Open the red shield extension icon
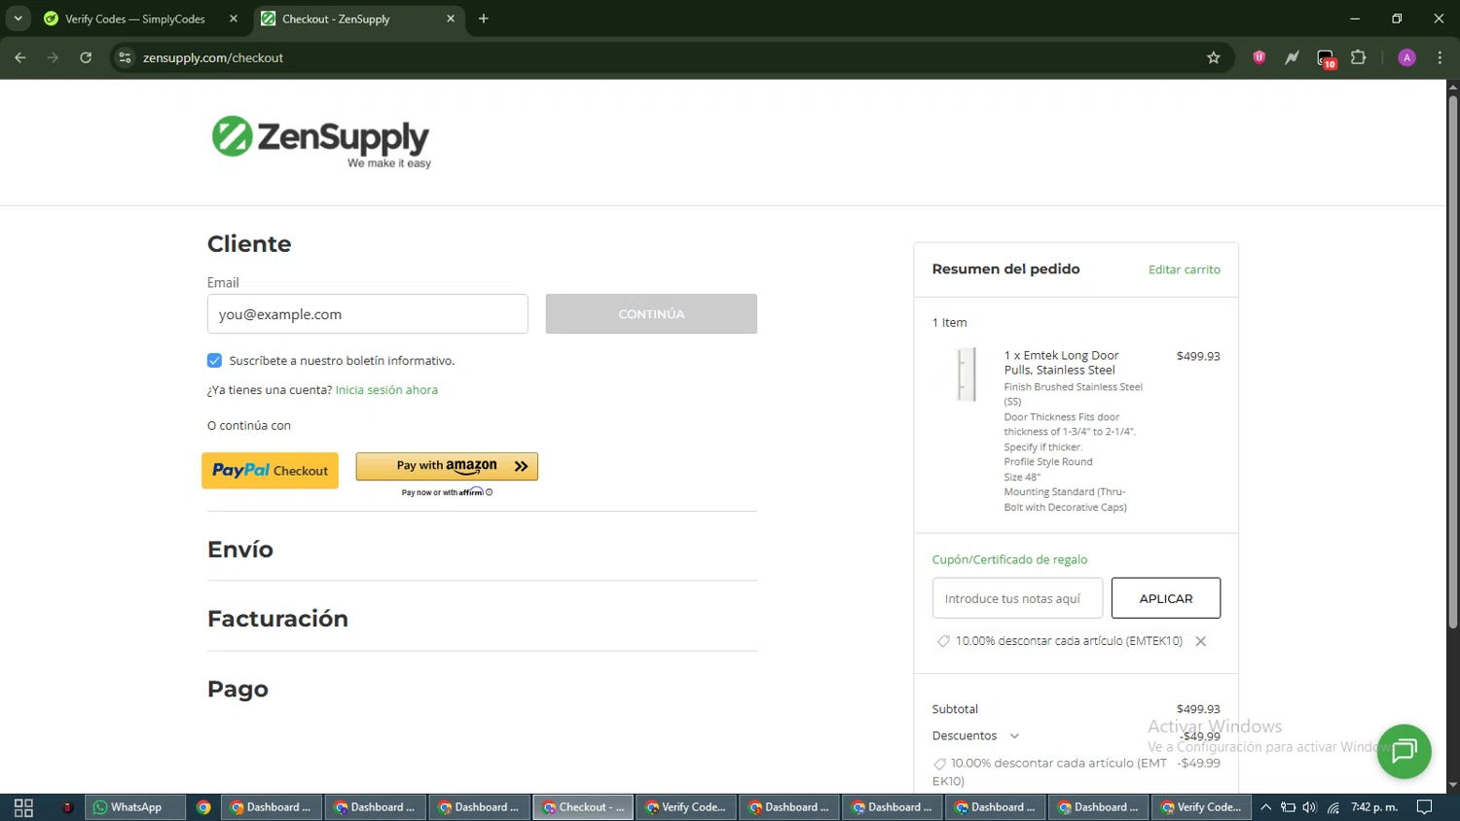1460x821 pixels. [x=1259, y=57]
